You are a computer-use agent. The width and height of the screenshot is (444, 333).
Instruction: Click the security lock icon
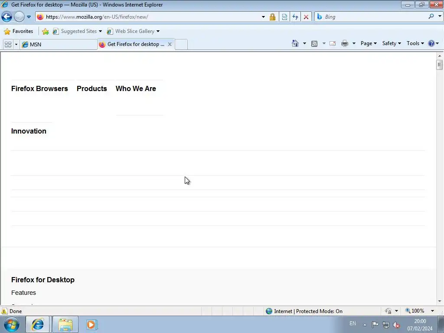pos(272,17)
